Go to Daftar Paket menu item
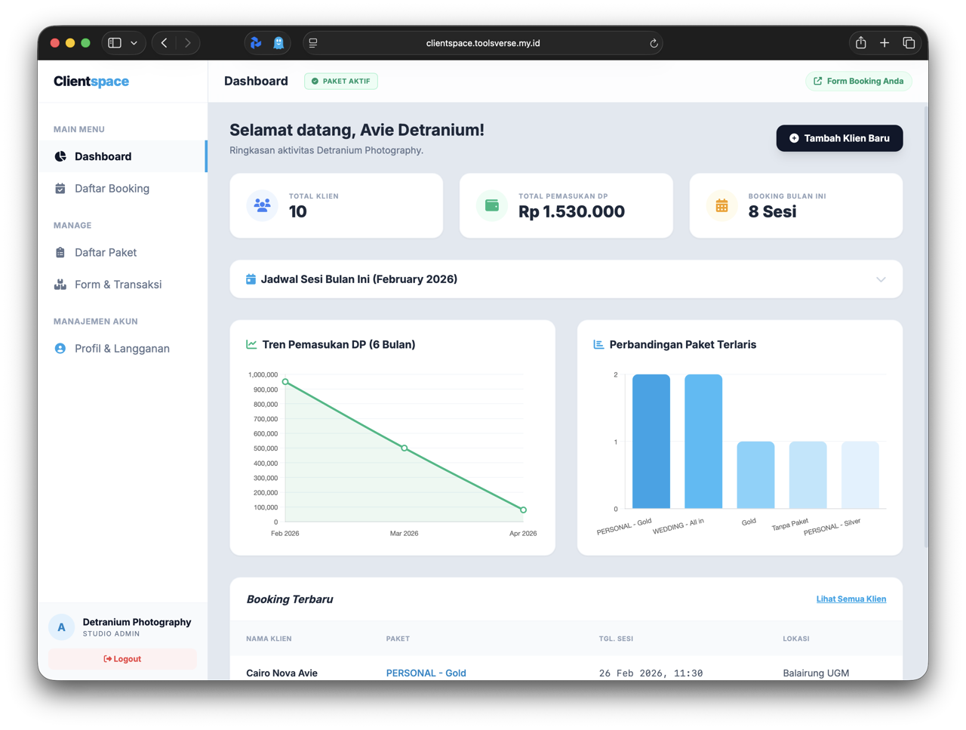The height and width of the screenshot is (730, 966). click(x=106, y=253)
